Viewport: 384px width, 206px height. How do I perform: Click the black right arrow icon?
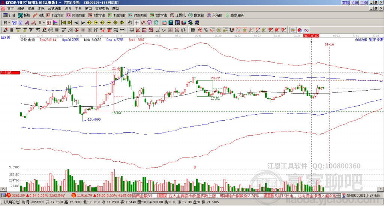click(83, 23)
